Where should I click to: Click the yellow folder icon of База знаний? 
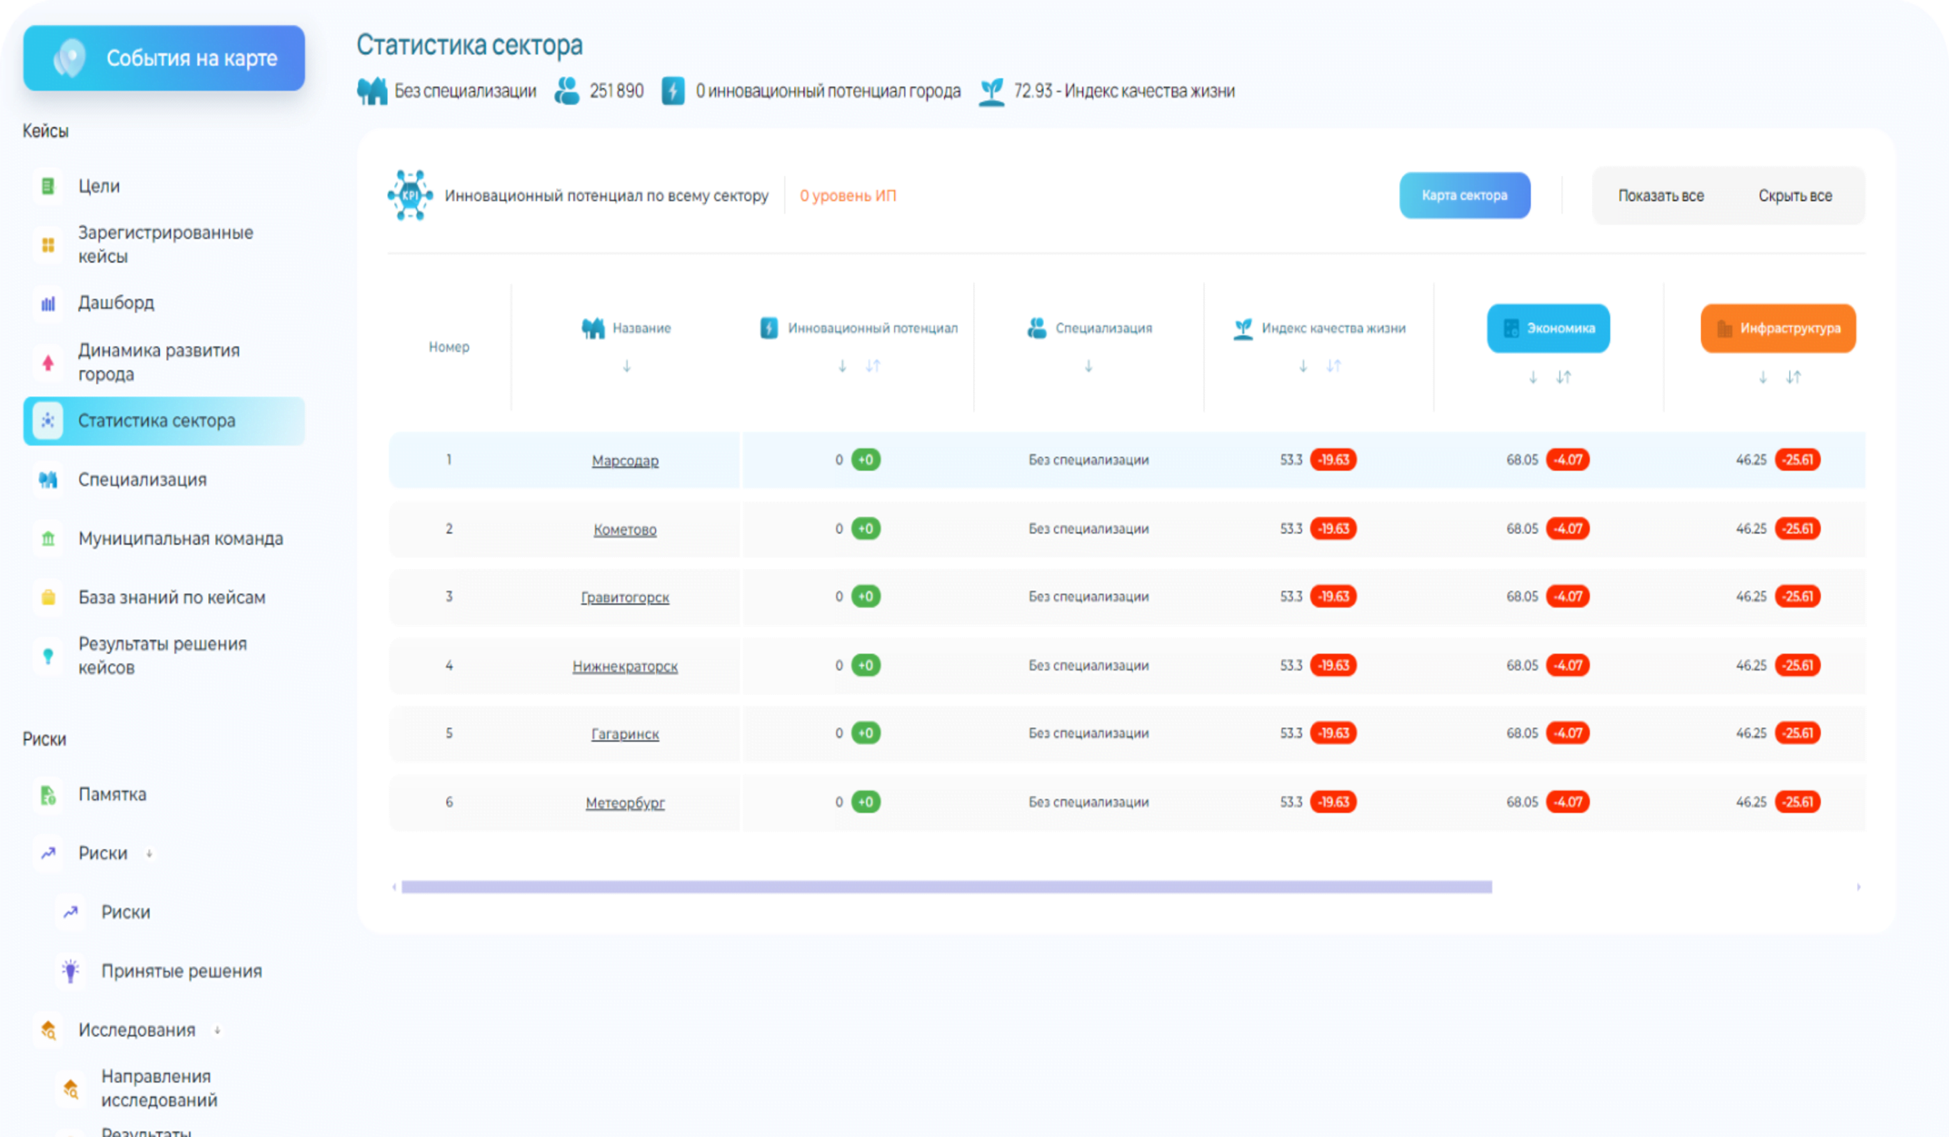(x=48, y=598)
